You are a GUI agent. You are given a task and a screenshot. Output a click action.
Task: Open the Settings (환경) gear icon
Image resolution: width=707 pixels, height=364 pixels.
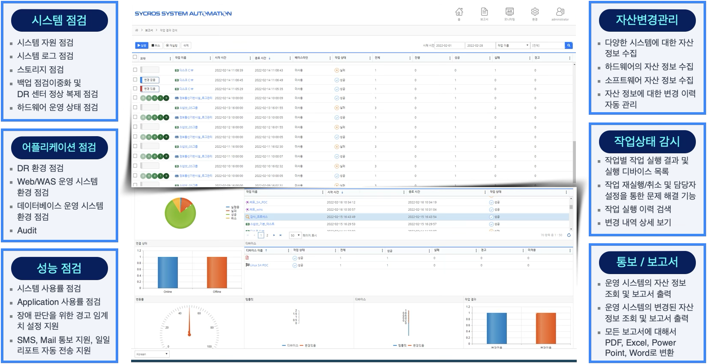coord(535,12)
